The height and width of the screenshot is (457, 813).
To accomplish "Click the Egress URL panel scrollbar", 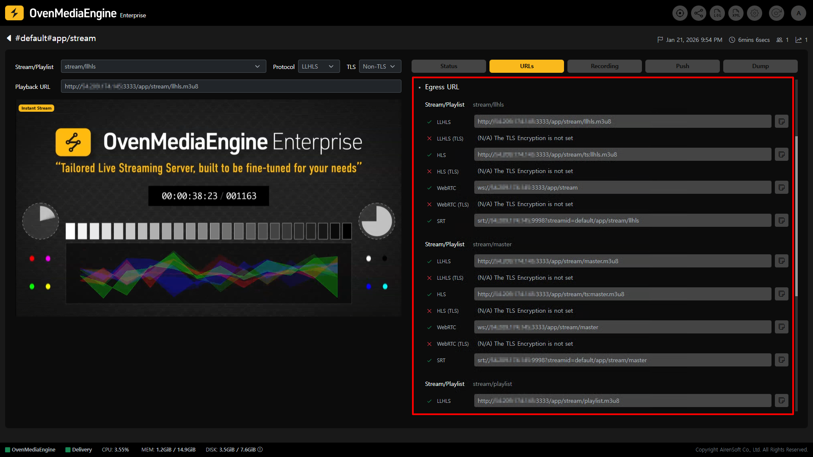I will click(x=796, y=216).
